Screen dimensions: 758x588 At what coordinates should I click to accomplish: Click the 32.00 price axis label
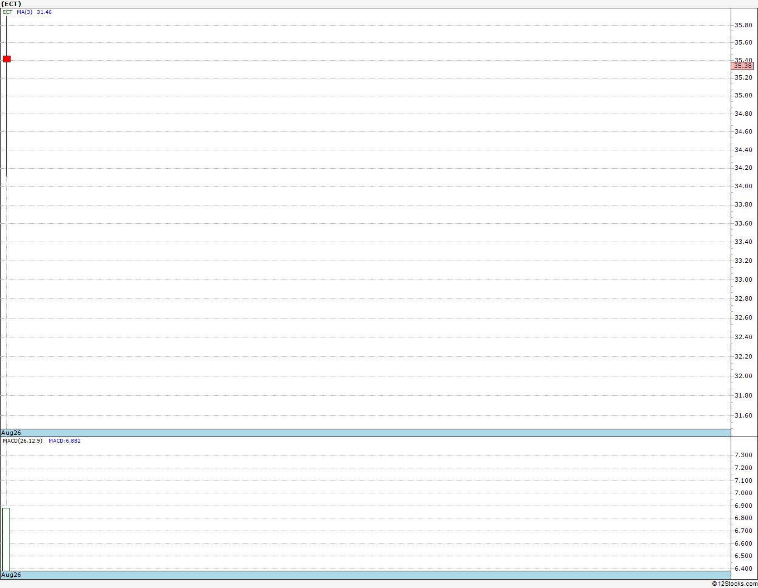pyautogui.click(x=743, y=376)
